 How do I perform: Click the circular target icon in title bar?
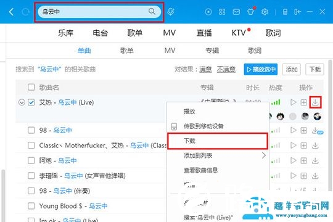pos(208,12)
